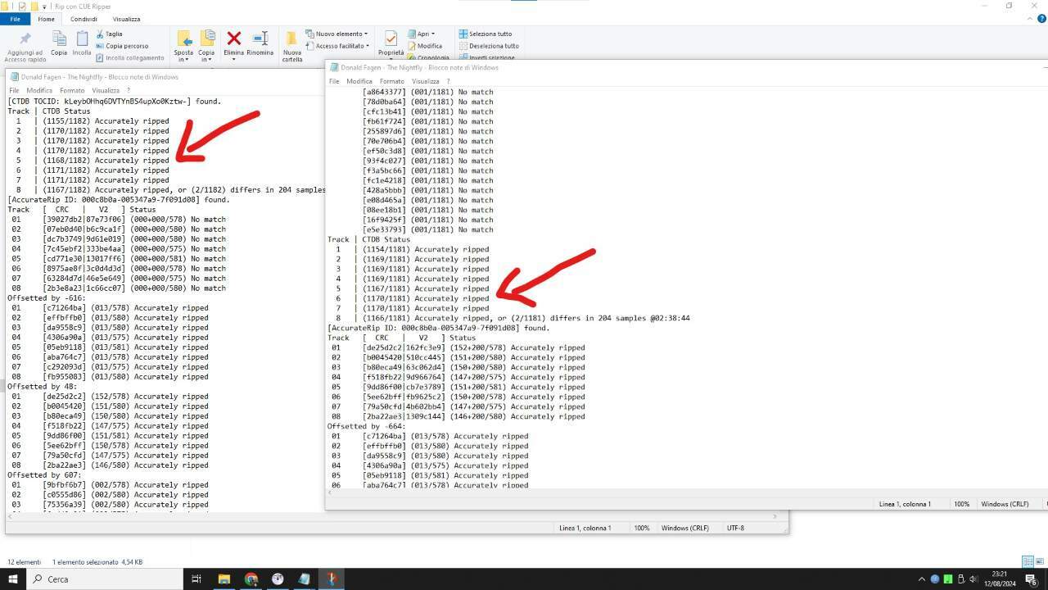
Task: Click the Nuova cartella folder icon
Action: [x=291, y=39]
